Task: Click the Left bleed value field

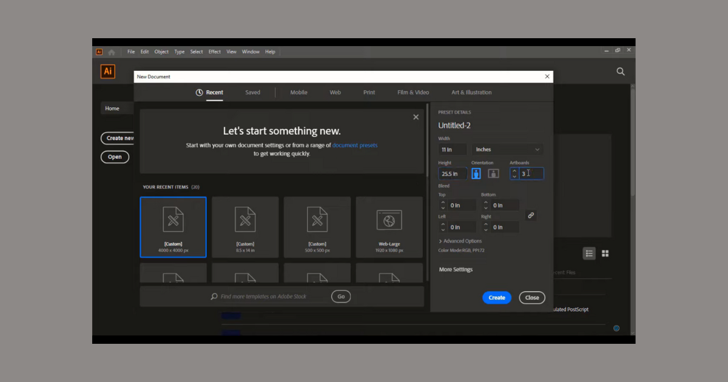Action: click(462, 227)
